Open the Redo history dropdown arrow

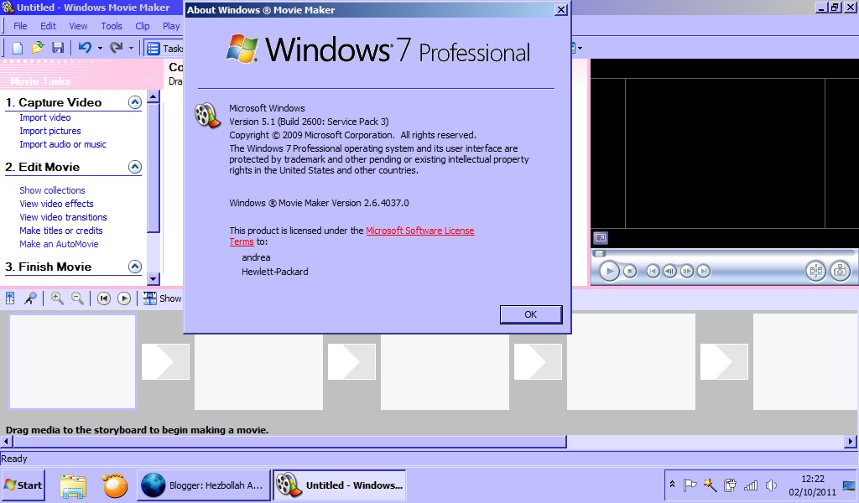click(131, 48)
